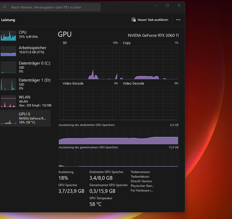This screenshot has width=232, height=219.
Task: Minimize the Task Manager window
Action: 156,5
